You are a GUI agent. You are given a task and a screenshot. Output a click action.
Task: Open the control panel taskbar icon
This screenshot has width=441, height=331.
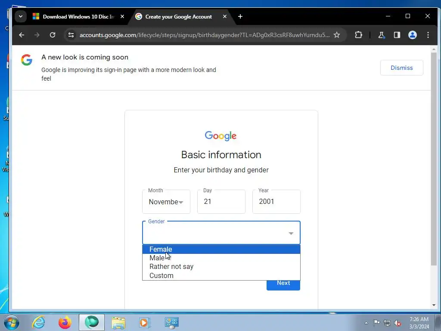click(171, 322)
